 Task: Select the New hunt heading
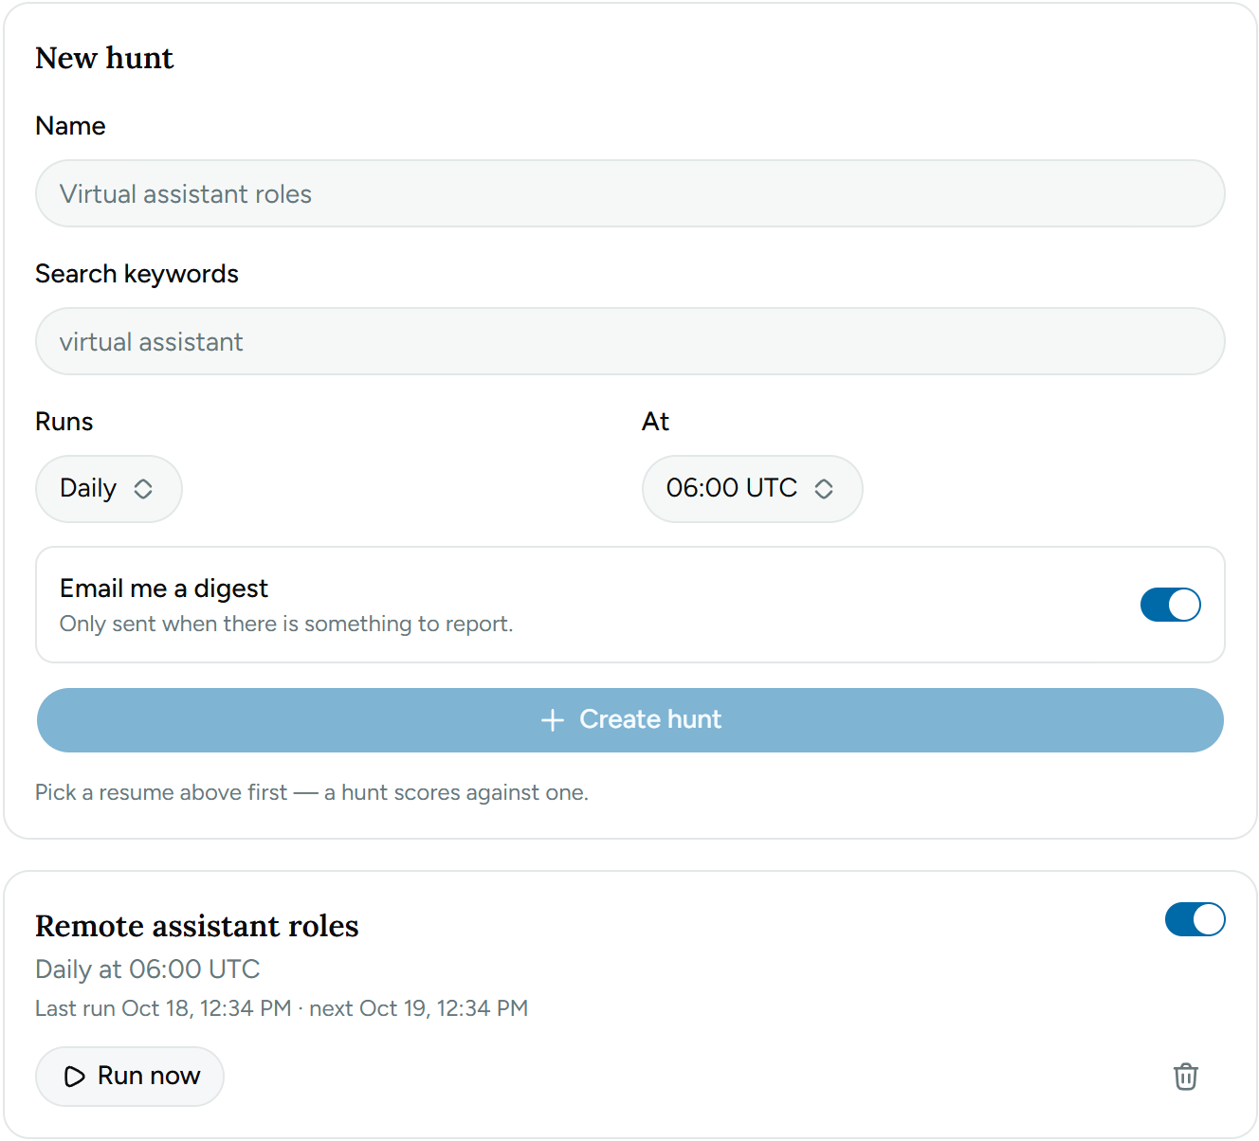click(x=104, y=58)
